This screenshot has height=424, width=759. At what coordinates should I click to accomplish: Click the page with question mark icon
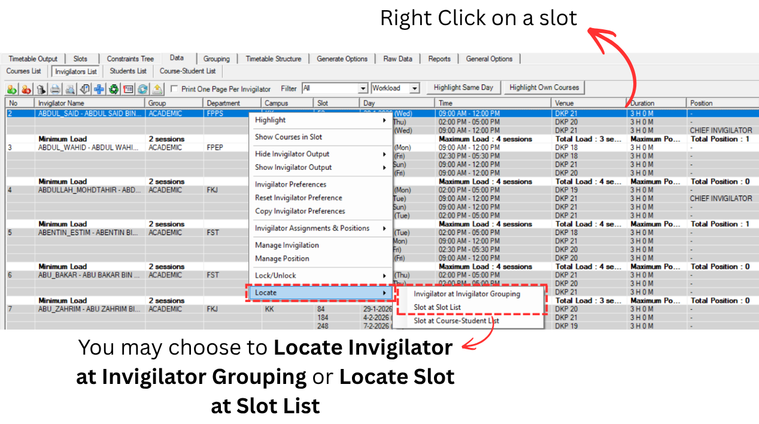click(x=84, y=89)
